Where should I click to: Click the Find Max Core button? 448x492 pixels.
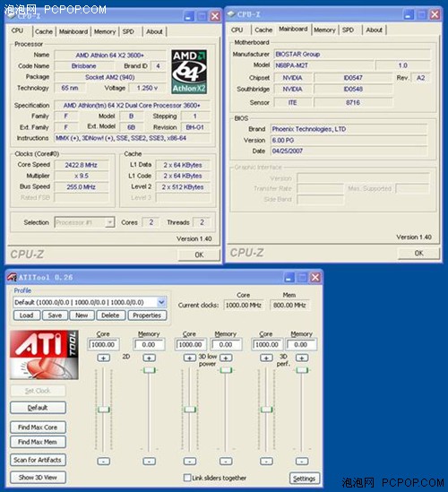coord(38,427)
